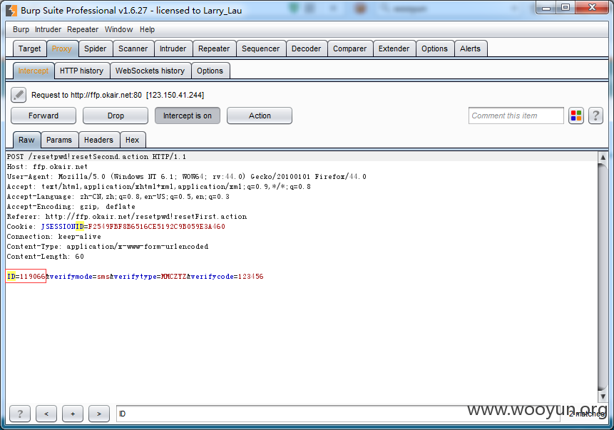
Task: Open the Repeater tool tab
Action: click(x=214, y=48)
